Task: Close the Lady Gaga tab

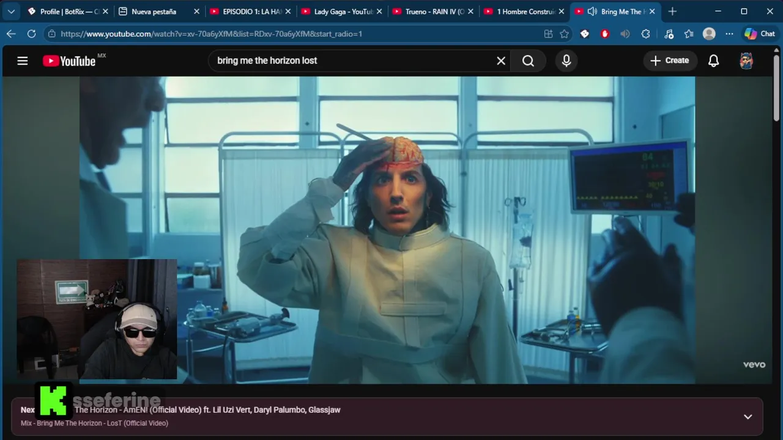Action: pyautogui.click(x=379, y=11)
